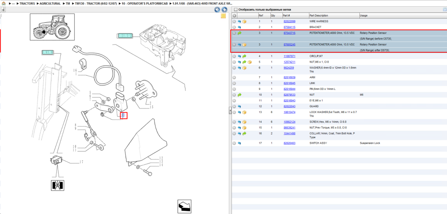Open part number 87543715 link
The height and width of the screenshot is (214, 447).
(x=289, y=33)
